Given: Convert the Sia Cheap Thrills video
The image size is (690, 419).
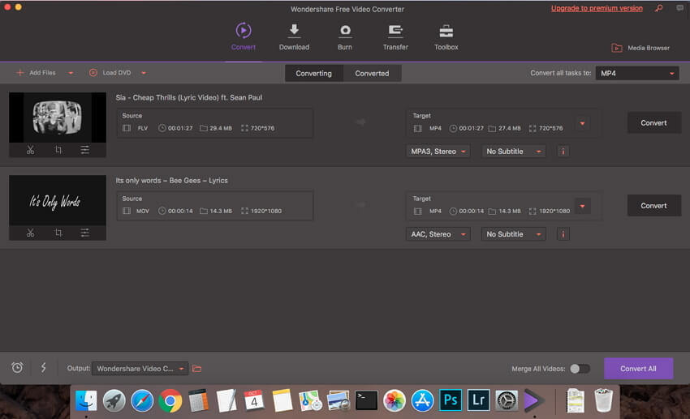Looking at the screenshot, I should (654, 123).
